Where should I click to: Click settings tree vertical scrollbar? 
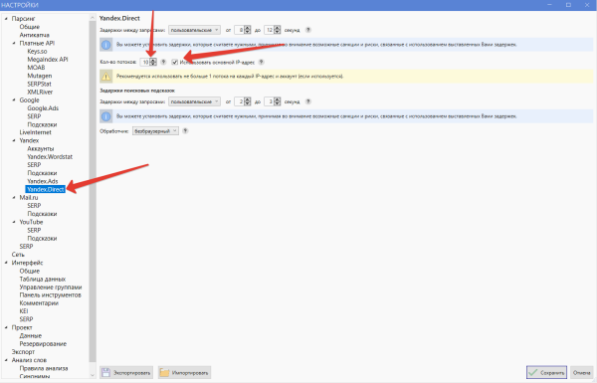click(93, 190)
